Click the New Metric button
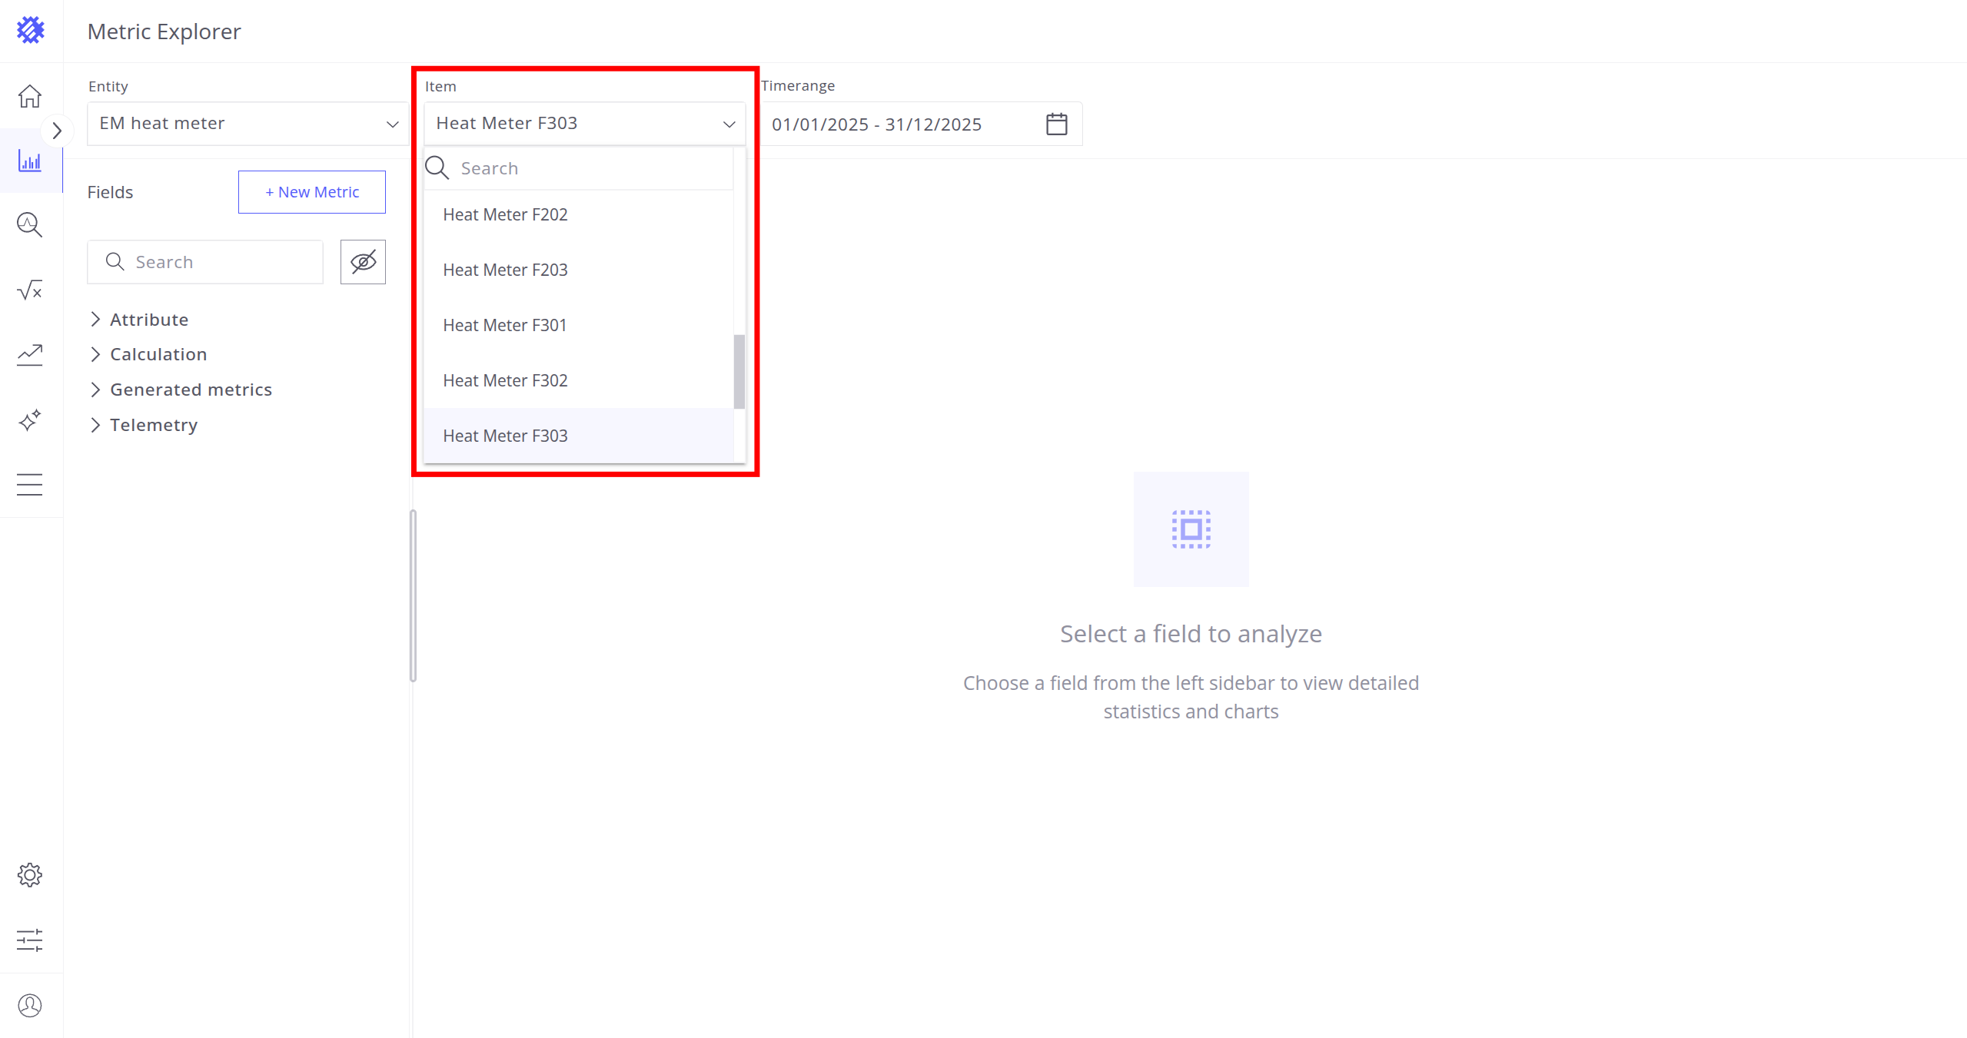Screen dimensions: 1967x1038 click(311, 192)
